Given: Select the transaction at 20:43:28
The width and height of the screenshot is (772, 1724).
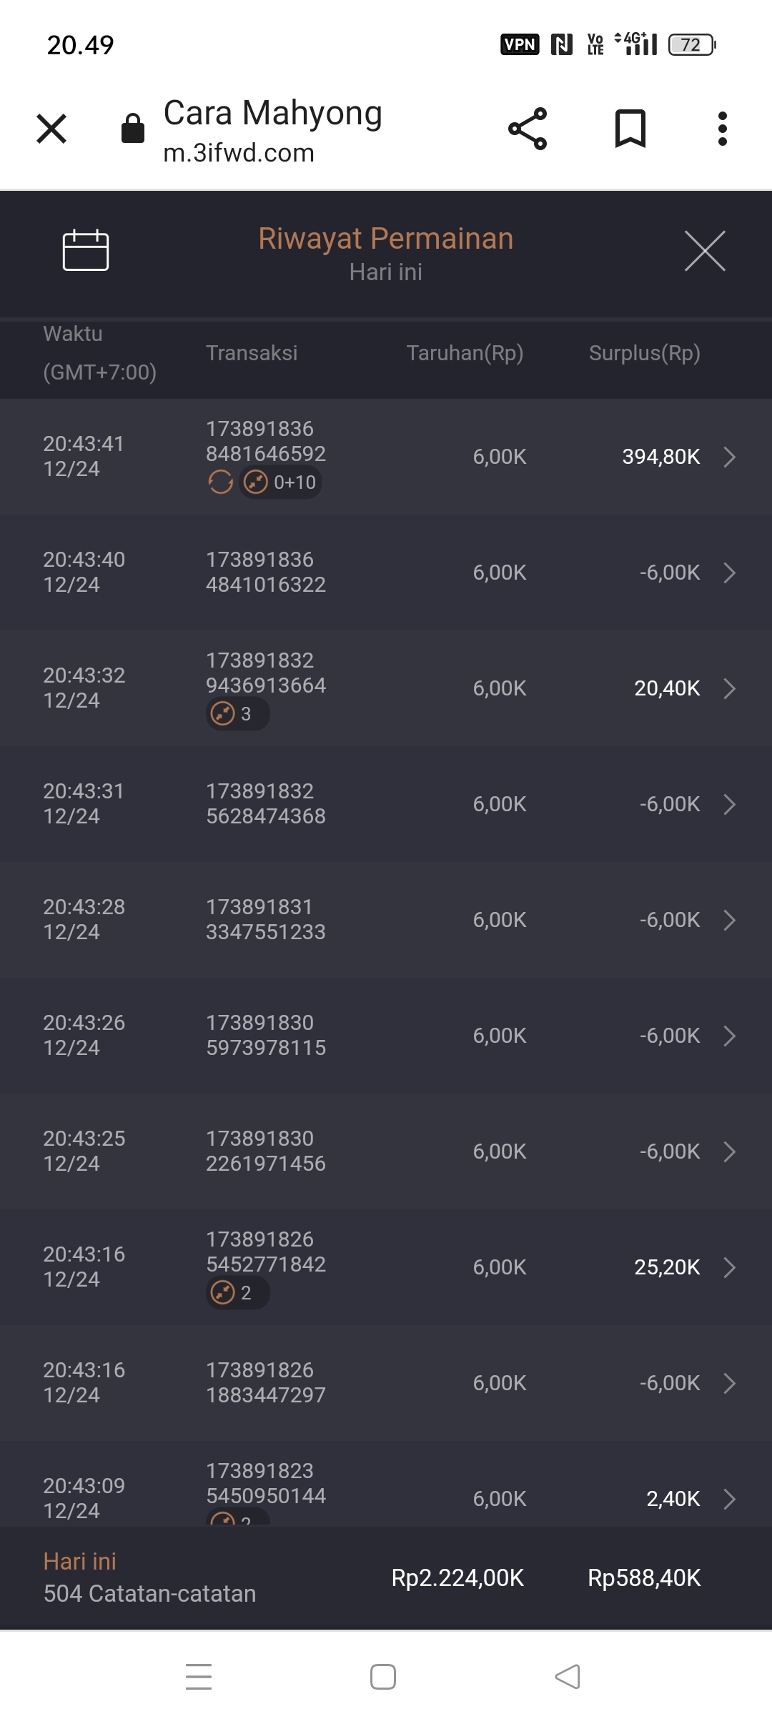Looking at the screenshot, I should [x=386, y=920].
